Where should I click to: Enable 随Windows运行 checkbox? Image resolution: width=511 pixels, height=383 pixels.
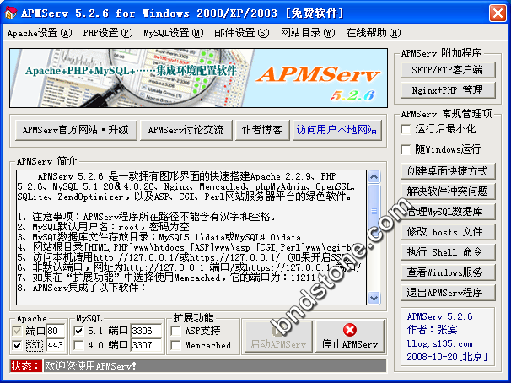tap(406, 149)
